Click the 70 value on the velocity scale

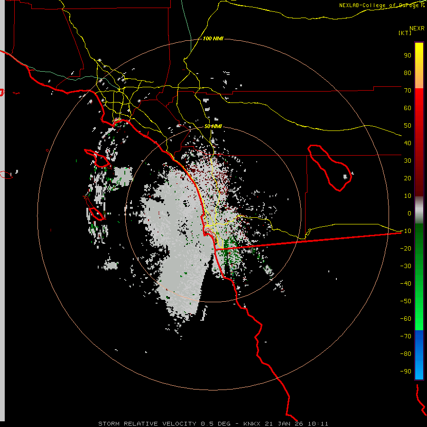pos(408,91)
